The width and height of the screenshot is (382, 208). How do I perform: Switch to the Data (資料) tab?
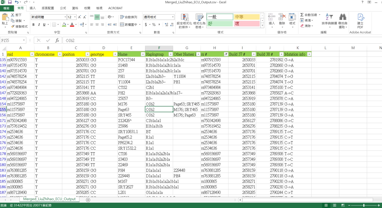point(75,8)
